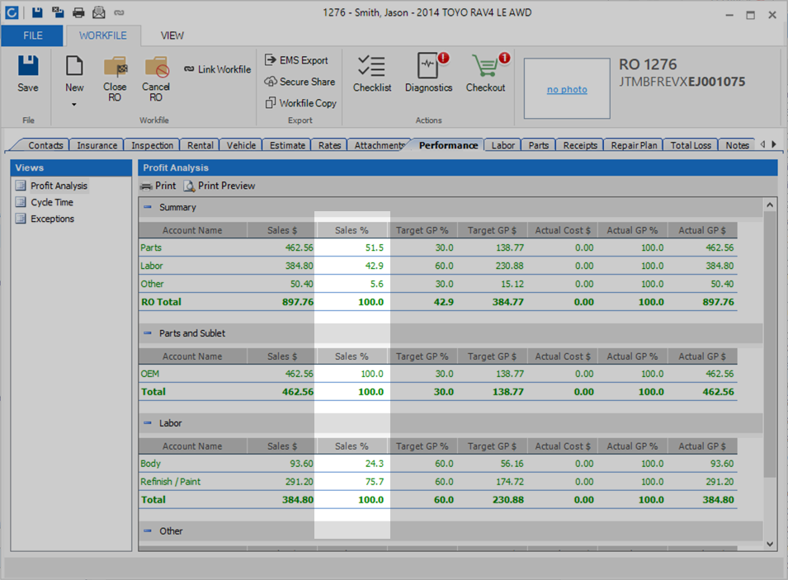Click the Cancel RO icon
This screenshot has width=788, height=580.
pyautogui.click(x=156, y=68)
